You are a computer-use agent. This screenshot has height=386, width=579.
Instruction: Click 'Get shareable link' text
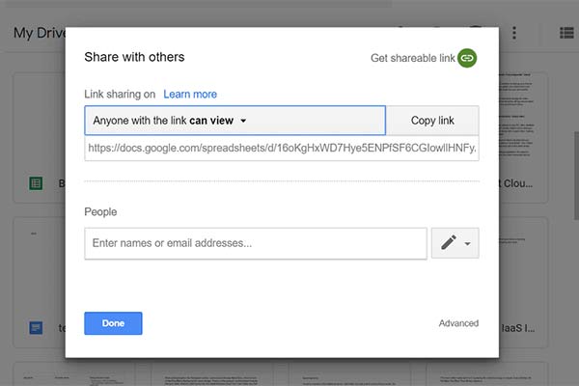412,58
